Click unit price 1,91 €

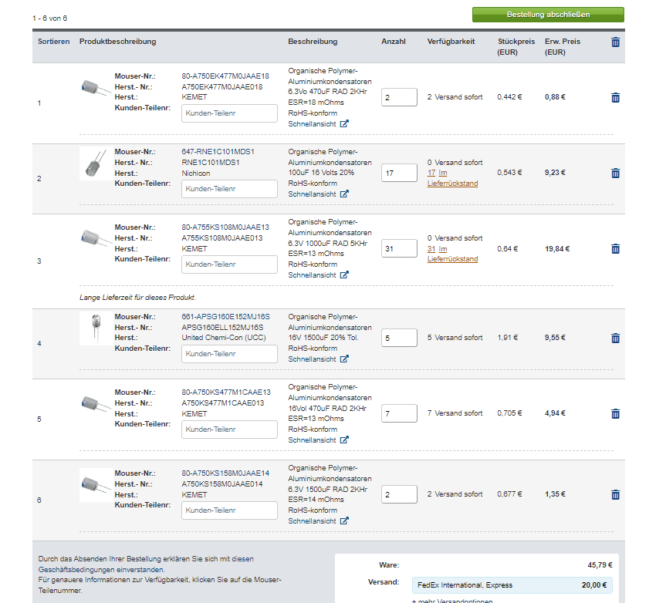[508, 338]
